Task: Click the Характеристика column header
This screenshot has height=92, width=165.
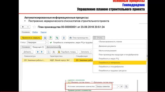Action: point(61,56)
